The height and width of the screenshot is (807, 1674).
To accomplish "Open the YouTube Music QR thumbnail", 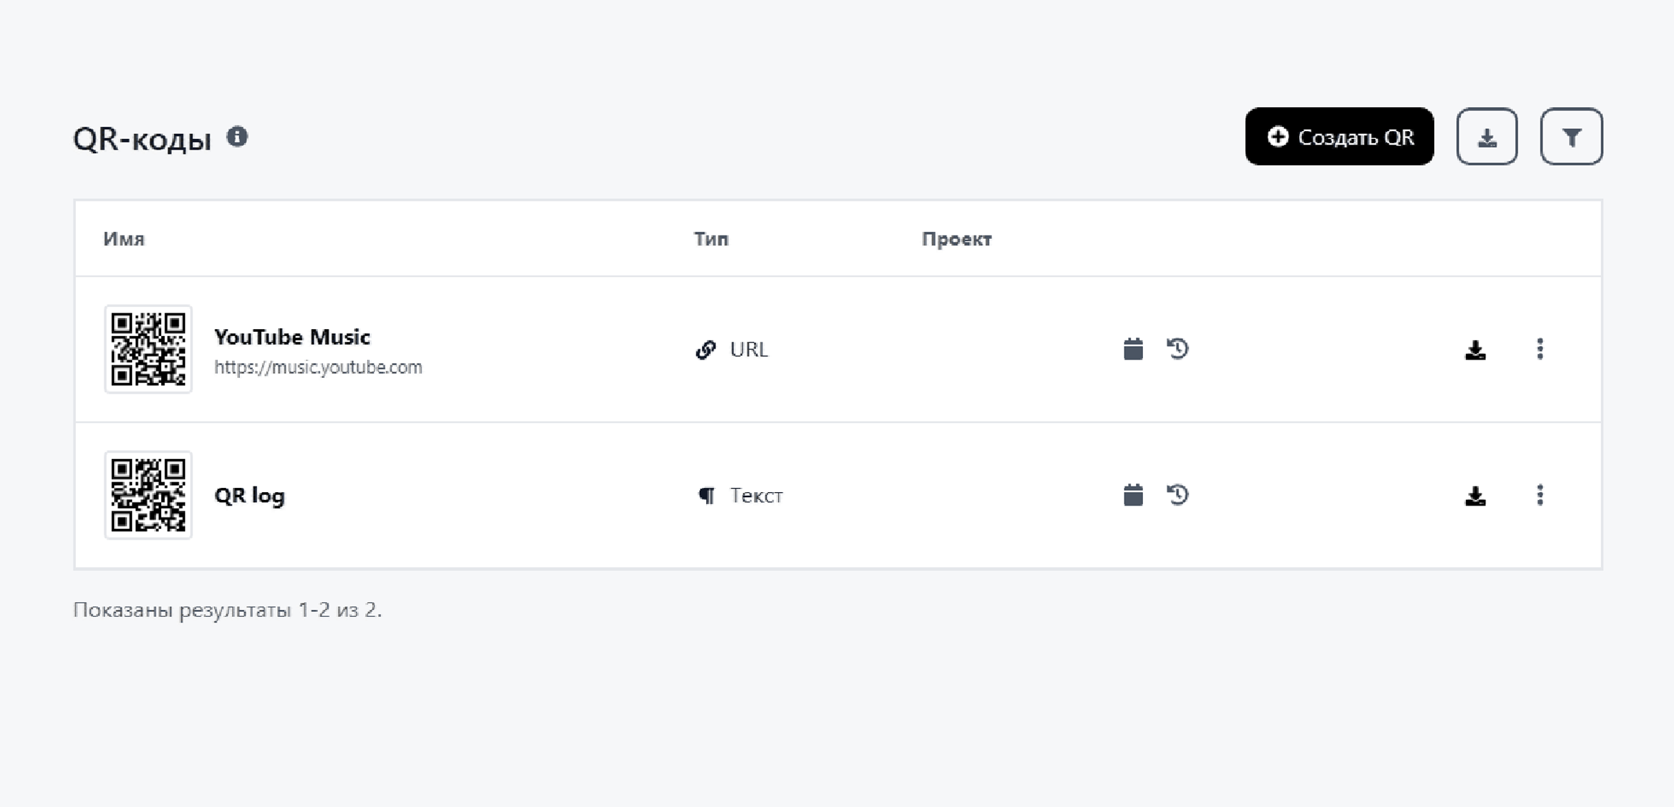I will tap(148, 349).
